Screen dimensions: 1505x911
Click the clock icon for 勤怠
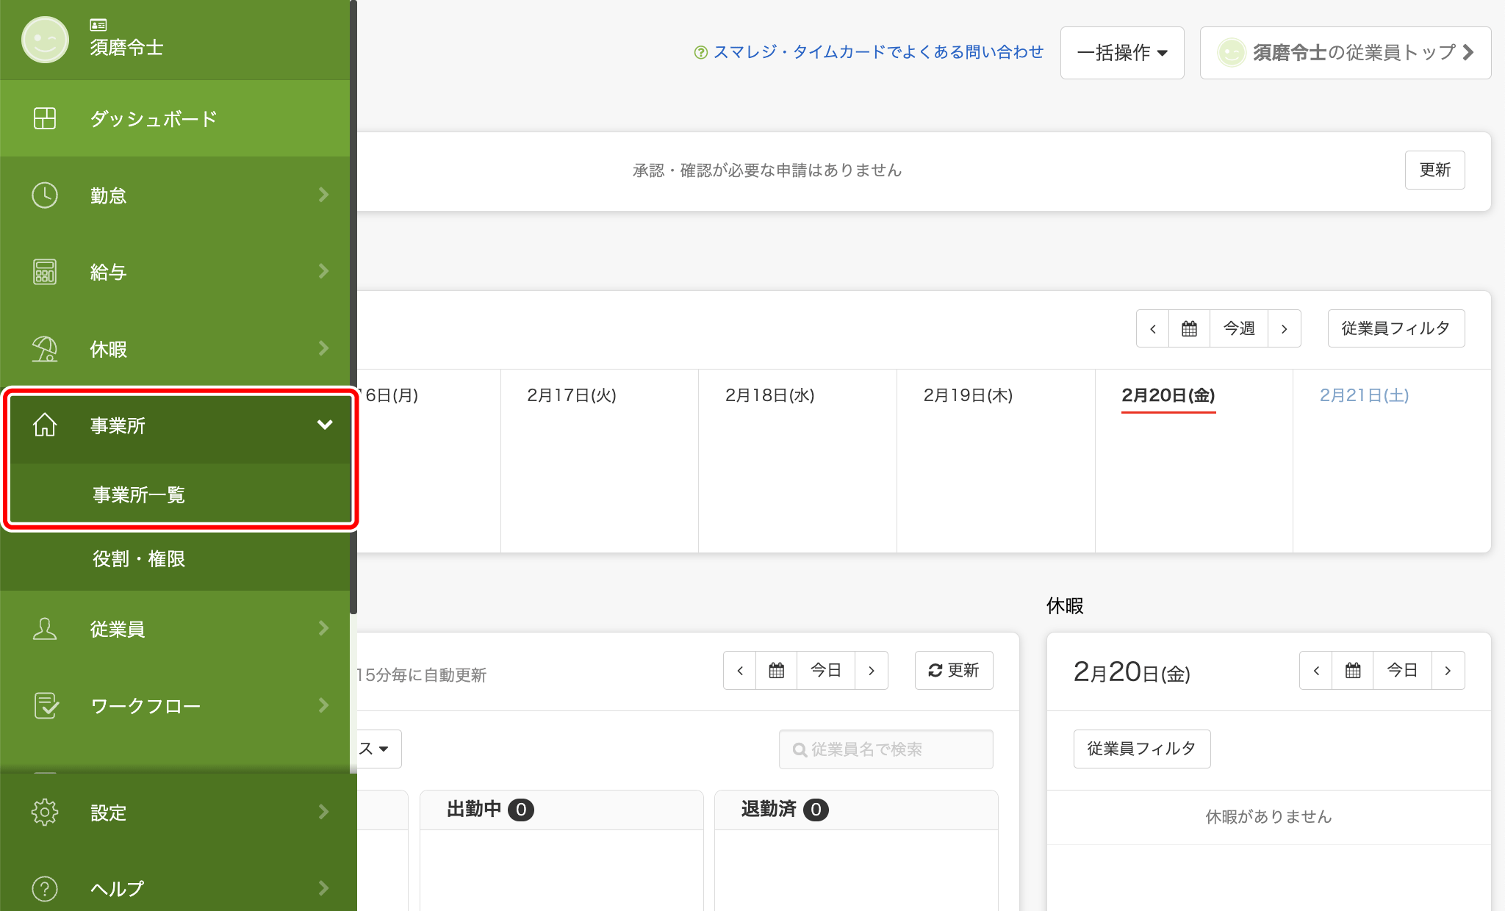tap(45, 195)
